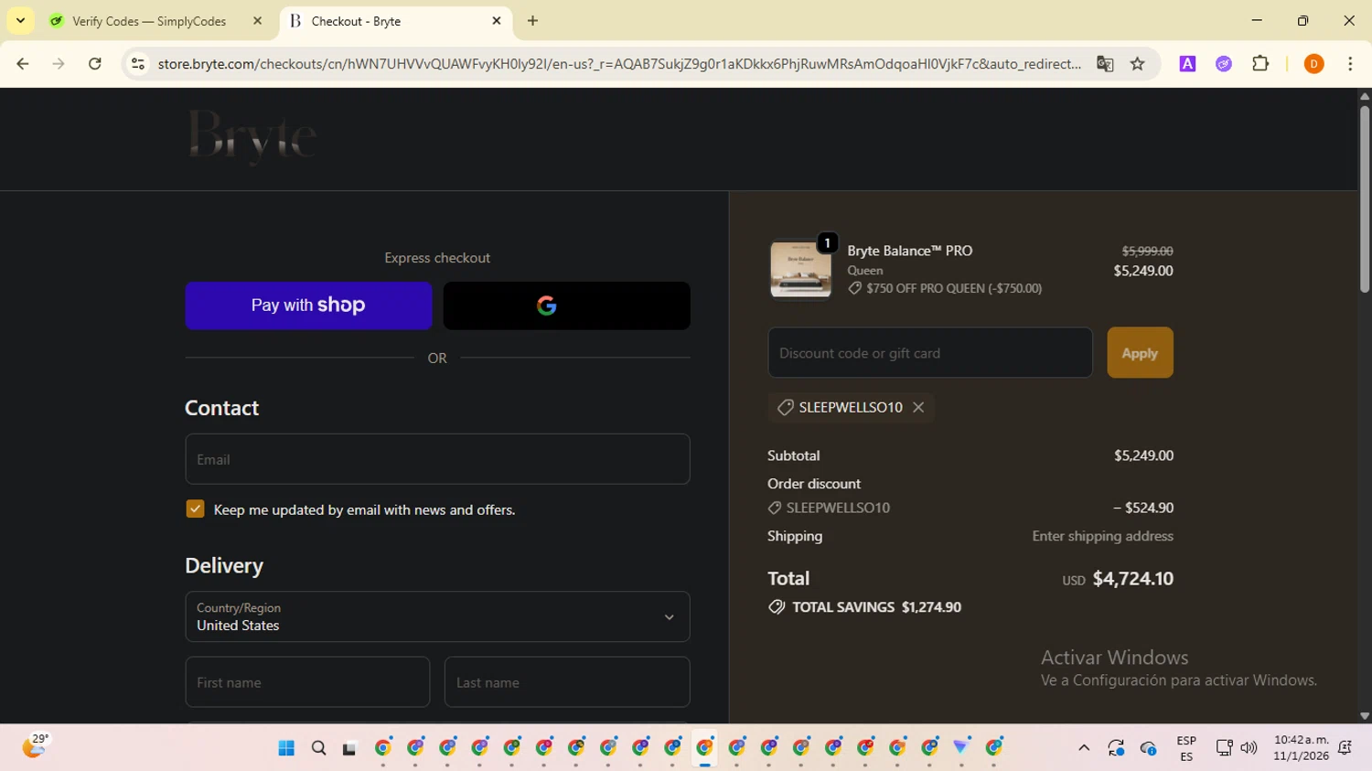Open Windows taskbar search
The image size is (1372, 771).
coord(318,748)
